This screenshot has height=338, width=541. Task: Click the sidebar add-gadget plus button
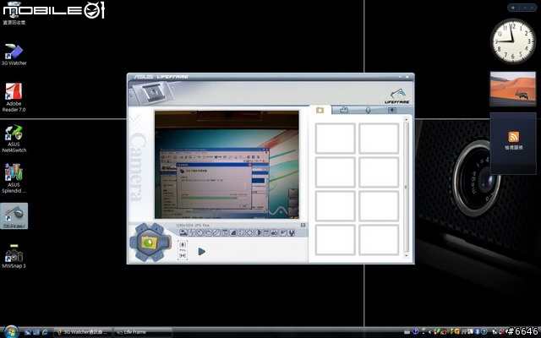[x=513, y=8]
